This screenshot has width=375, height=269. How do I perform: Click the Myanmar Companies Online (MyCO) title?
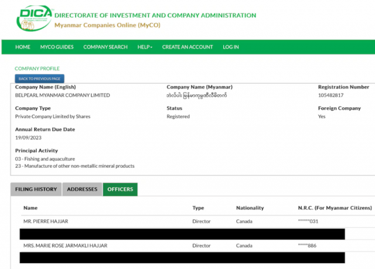click(107, 25)
